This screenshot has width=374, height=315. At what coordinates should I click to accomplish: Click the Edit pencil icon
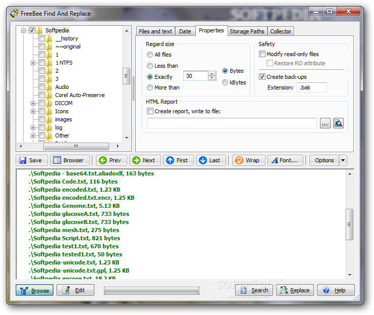pos(66,290)
